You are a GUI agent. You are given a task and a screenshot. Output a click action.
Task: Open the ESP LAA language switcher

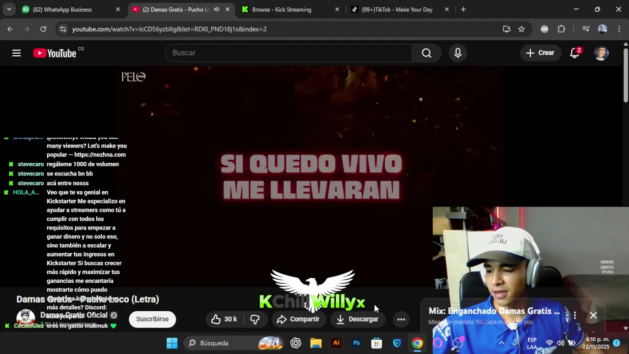click(x=532, y=343)
